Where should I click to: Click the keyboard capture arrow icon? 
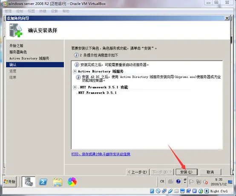click(x=207, y=191)
